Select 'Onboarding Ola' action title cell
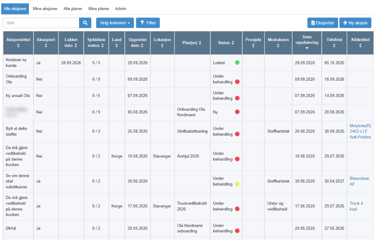The image size is (375, 240). [x=16, y=79]
